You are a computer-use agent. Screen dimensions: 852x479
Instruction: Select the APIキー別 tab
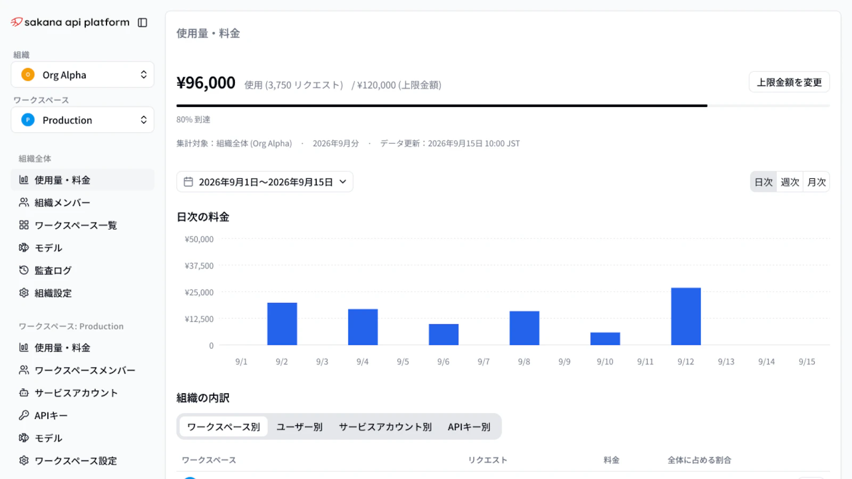point(469,427)
